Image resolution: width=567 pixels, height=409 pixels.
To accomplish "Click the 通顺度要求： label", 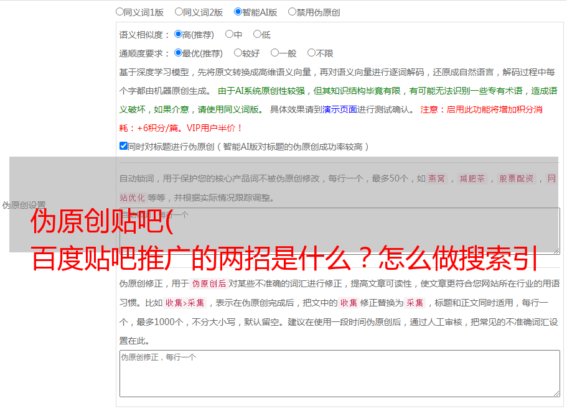I will (144, 53).
